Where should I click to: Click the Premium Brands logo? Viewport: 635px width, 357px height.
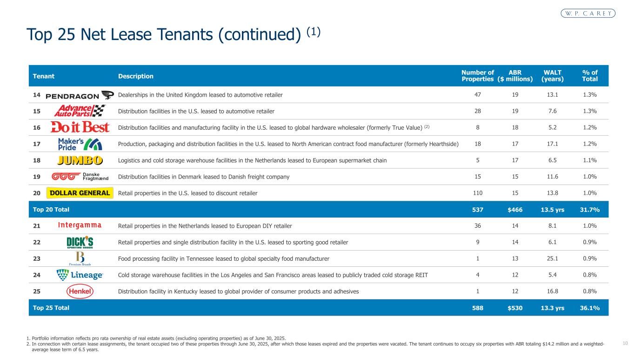click(80, 258)
